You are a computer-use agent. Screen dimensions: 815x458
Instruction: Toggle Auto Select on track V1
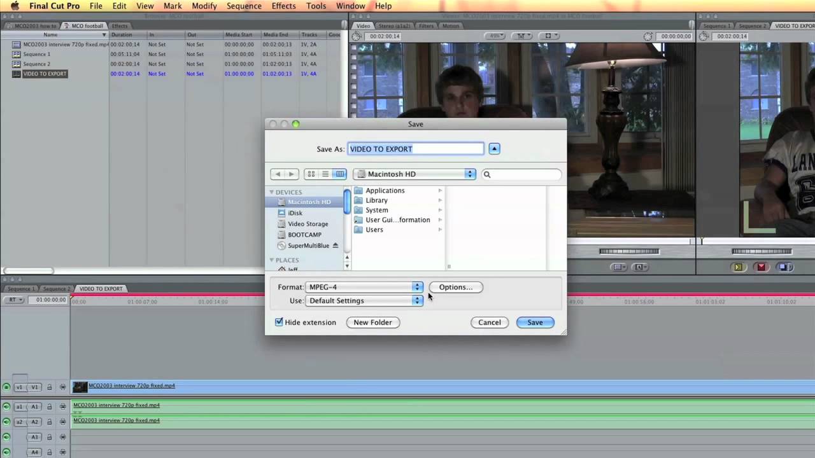(62, 387)
